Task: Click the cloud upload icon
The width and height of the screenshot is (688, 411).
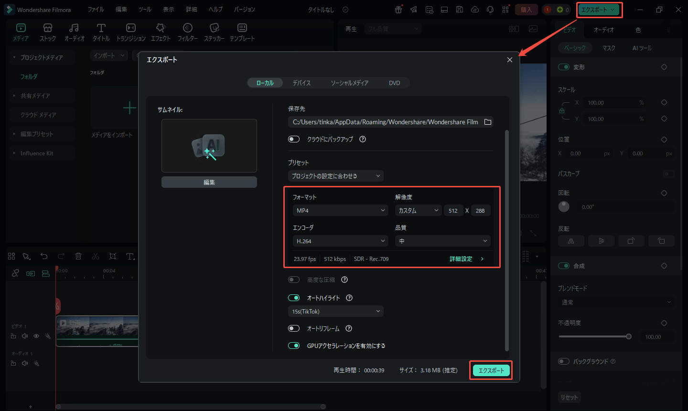Action: point(474,10)
